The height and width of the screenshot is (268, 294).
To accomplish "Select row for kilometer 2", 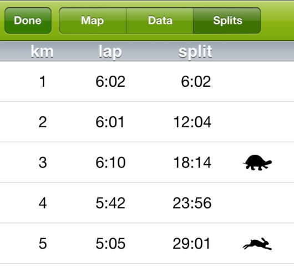I will [x=147, y=122].
